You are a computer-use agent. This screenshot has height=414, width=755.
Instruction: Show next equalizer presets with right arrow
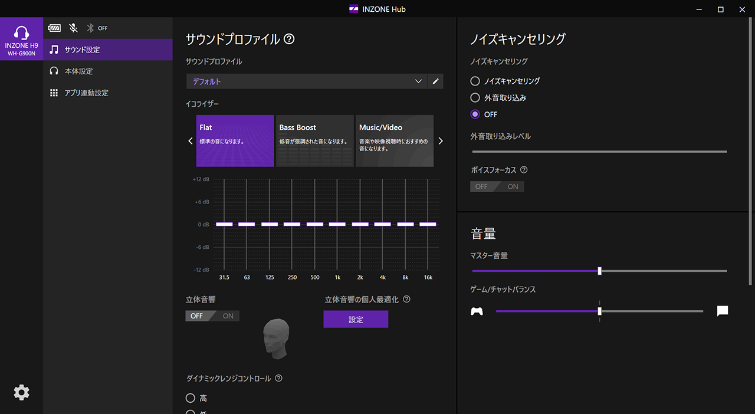click(x=440, y=141)
